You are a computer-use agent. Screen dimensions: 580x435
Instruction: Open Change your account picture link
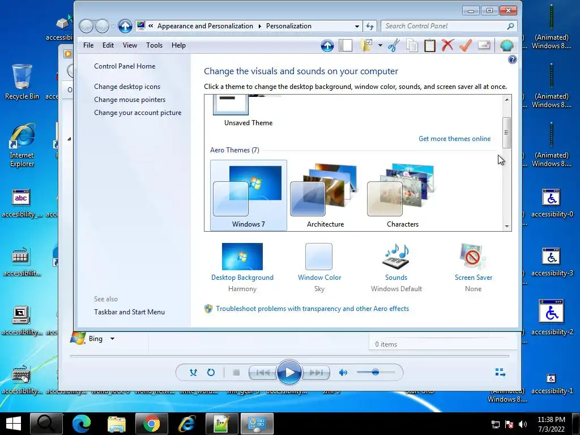(x=138, y=113)
